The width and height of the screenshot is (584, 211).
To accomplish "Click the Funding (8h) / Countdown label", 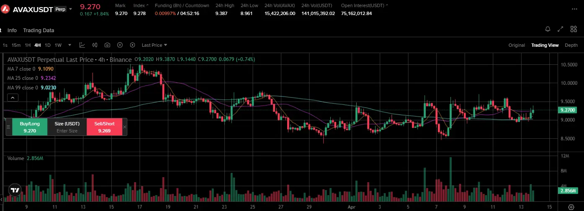I will (182, 5).
